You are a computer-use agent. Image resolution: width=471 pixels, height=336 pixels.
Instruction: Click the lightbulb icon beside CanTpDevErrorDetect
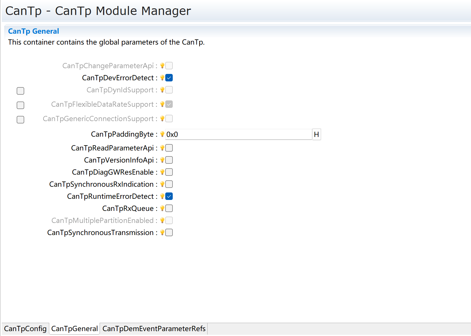[x=162, y=78]
